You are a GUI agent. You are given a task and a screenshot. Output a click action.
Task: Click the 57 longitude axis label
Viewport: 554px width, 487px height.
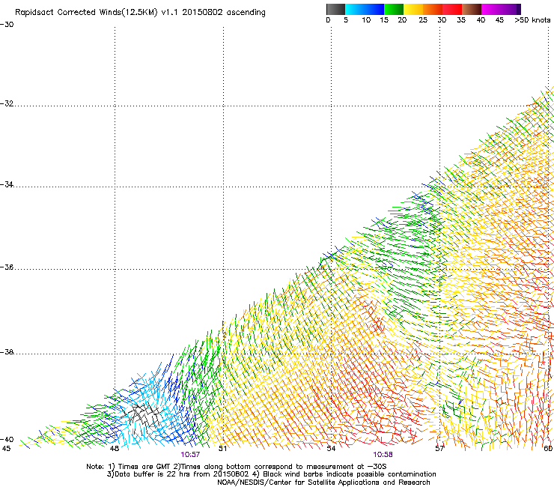point(439,449)
